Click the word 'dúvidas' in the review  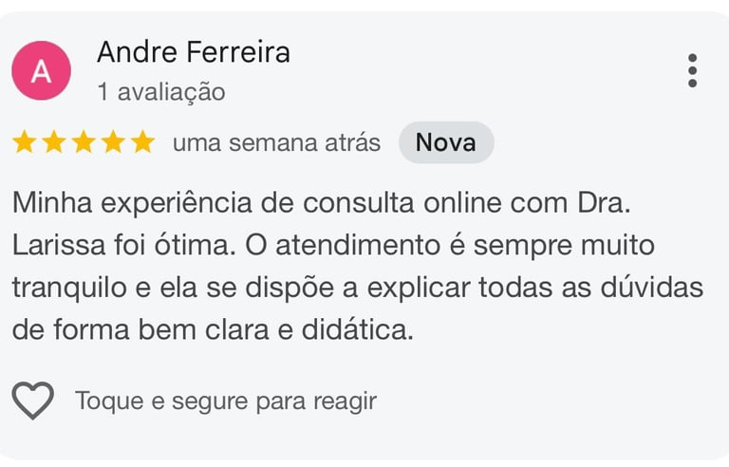(652, 287)
